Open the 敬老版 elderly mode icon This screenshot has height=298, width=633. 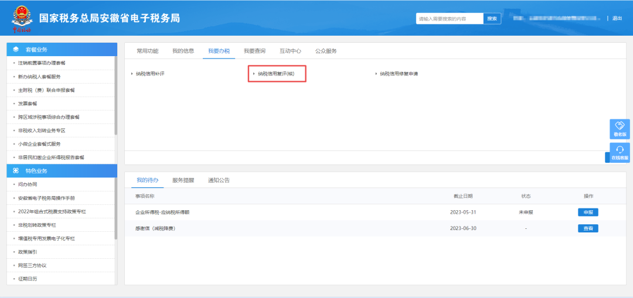click(620, 129)
